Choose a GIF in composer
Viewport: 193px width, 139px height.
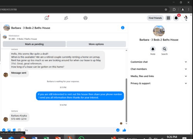tap(19, 130)
